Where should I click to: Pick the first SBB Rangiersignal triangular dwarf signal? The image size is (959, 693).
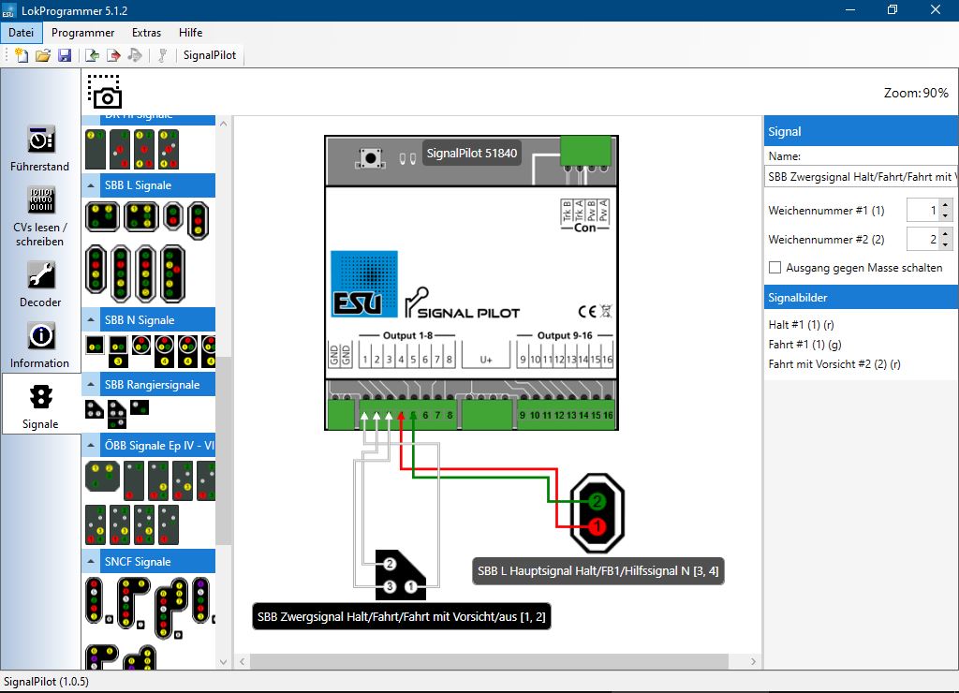pyautogui.click(x=95, y=408)
